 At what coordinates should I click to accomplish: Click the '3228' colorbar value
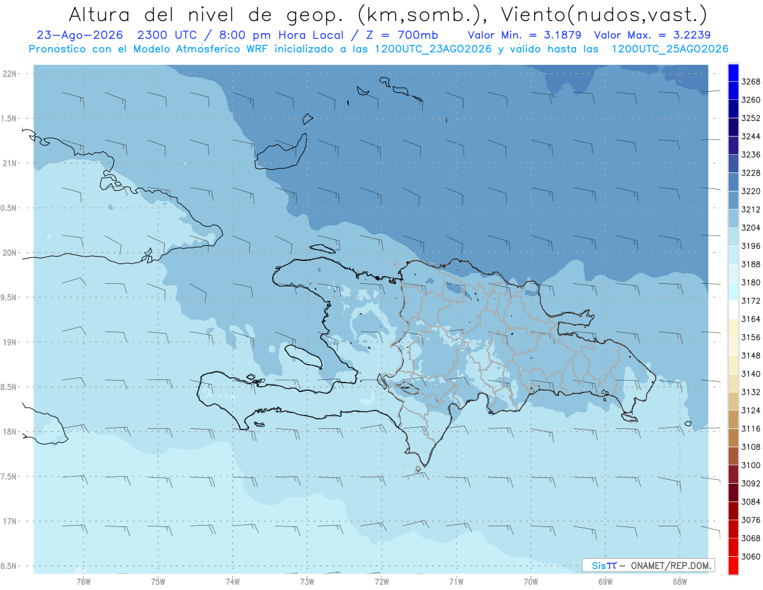click(751, 173)
